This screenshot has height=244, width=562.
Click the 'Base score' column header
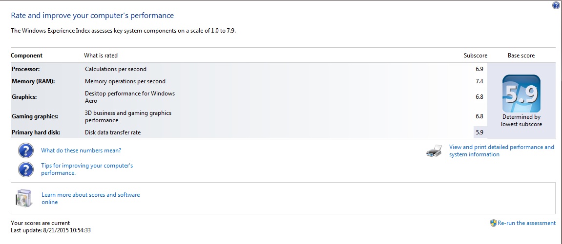click(521, 56)
